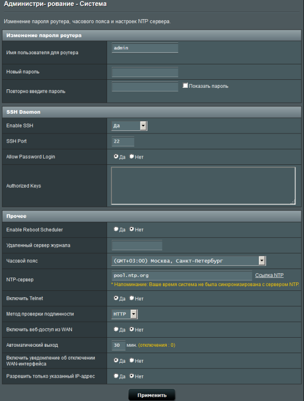
Task: Select Нет for Enable Reboot Scheduler
Action: (x=132, y=229)
